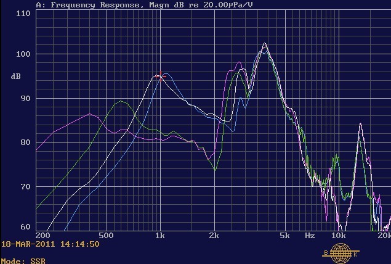Click the B&K globe logo
391x264 pixels.
pos(341,254)
